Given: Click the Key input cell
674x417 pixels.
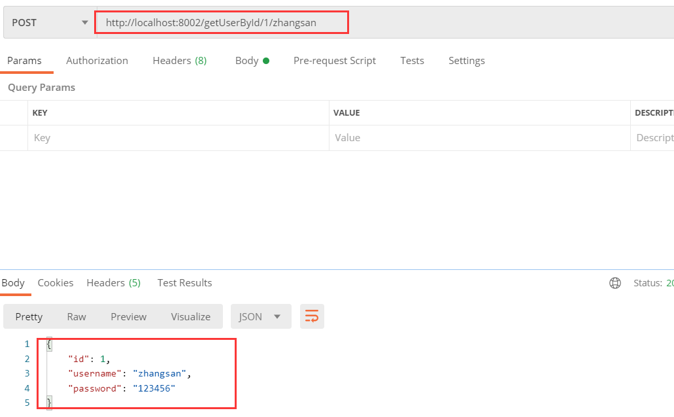Looking at the screenshot, I should click(x=178, y=138).
